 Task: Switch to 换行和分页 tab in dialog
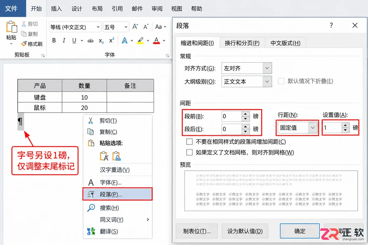coord(242,43)
